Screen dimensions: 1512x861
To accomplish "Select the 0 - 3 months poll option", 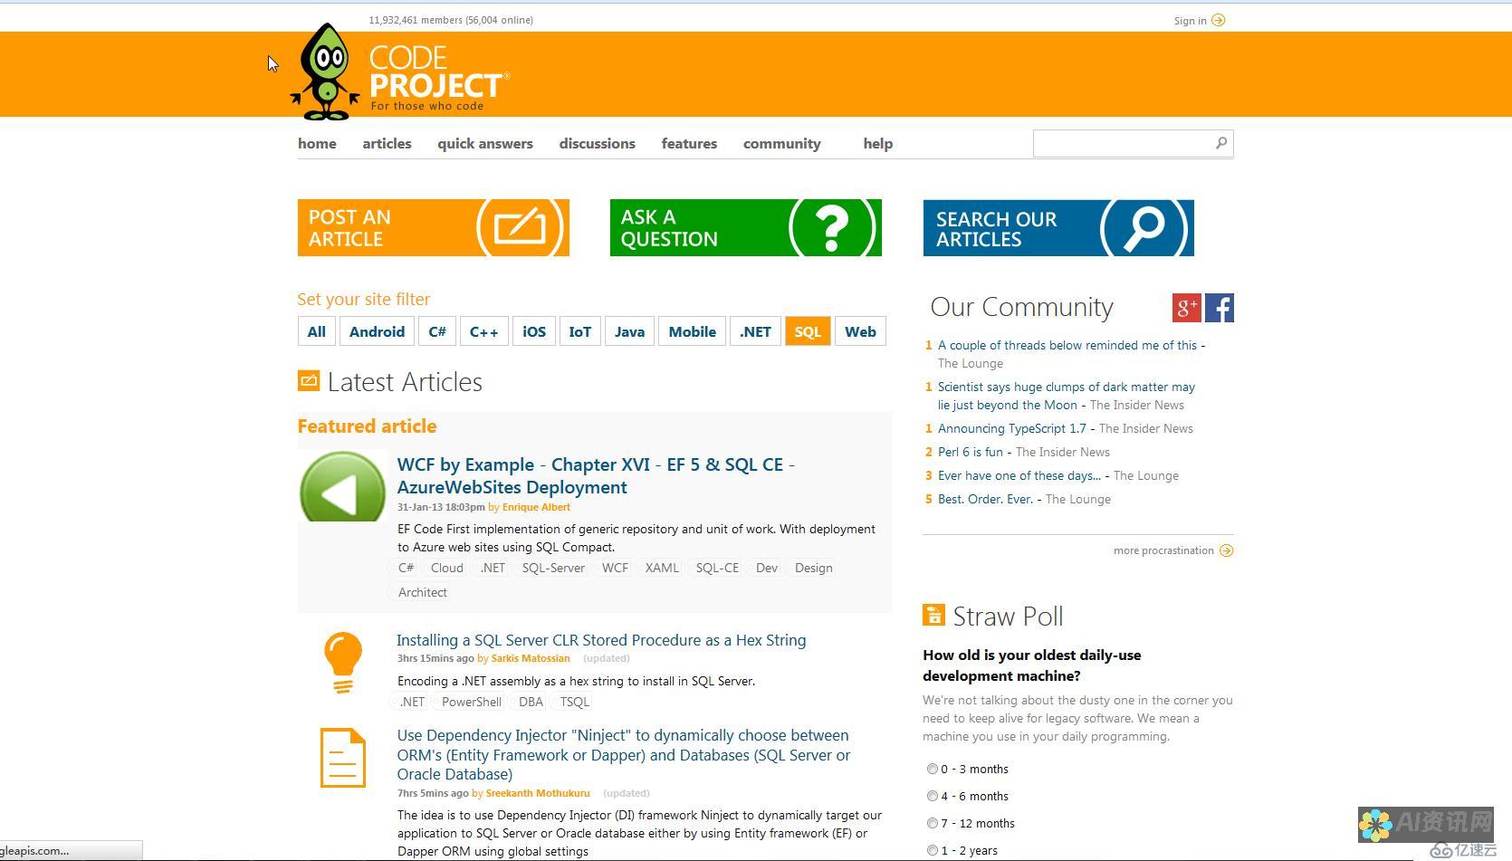I will (x=932, y=769).
